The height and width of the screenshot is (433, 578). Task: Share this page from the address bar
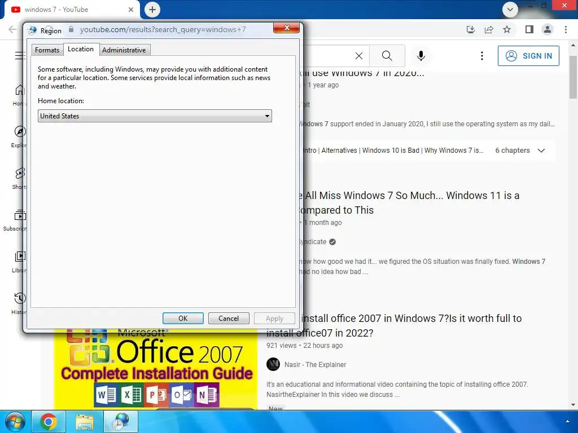(489, 29)
